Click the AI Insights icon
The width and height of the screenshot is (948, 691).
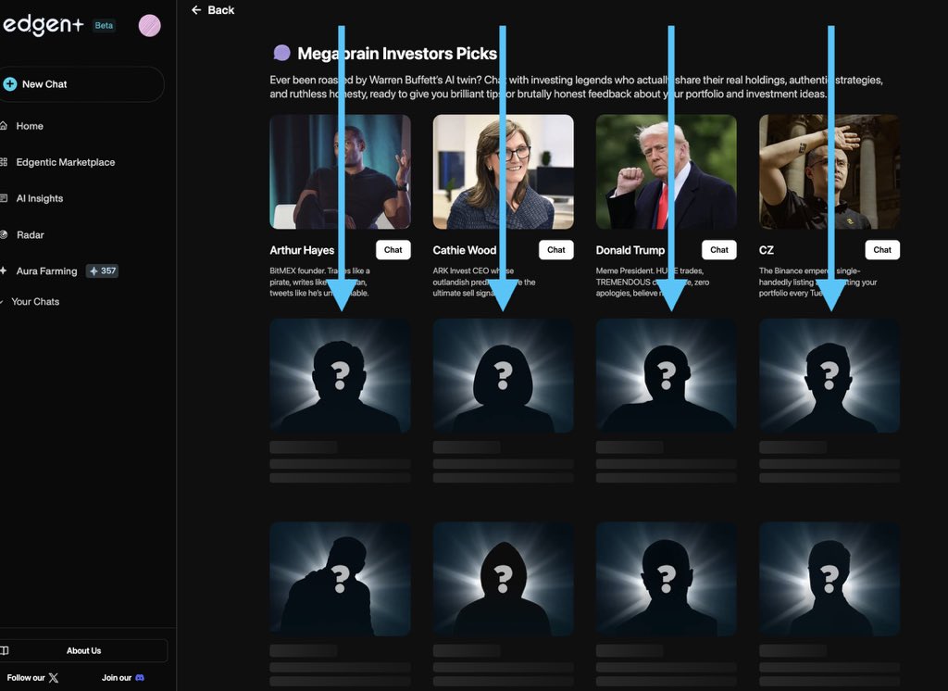pos(4,198)
